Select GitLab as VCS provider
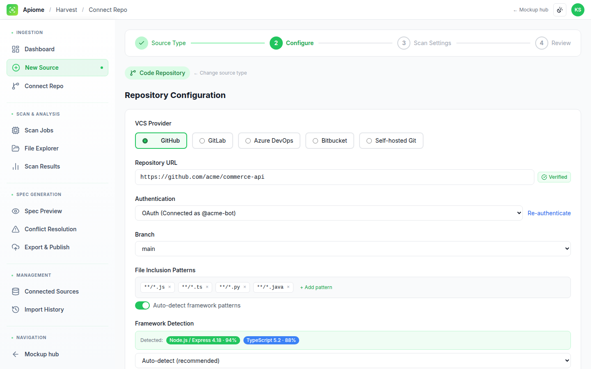 click(213, 141)
